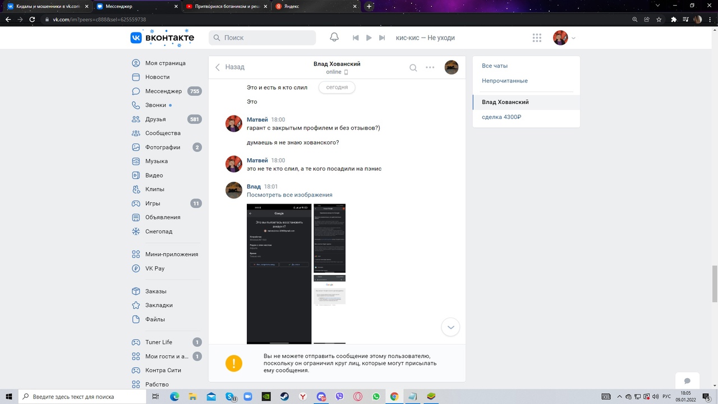Open Music section in sidebar
The width and height of the screenshot is (718, 404).
point(156,161)
